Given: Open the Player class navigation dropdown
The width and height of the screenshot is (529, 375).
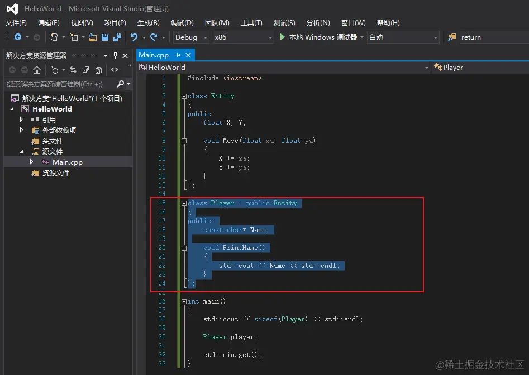Looking at the screenshot, I should 480,68.
